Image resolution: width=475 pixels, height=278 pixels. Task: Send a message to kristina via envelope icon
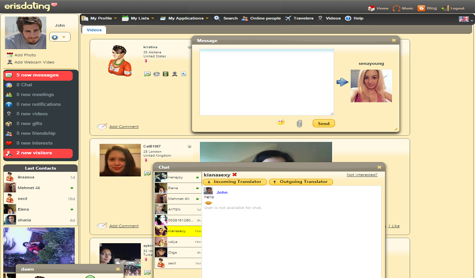(147, 74)
